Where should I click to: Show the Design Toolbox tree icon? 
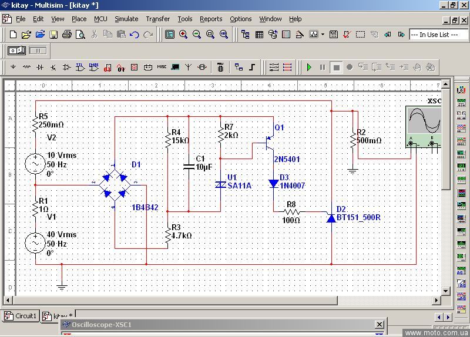click(x=246, y=35)
